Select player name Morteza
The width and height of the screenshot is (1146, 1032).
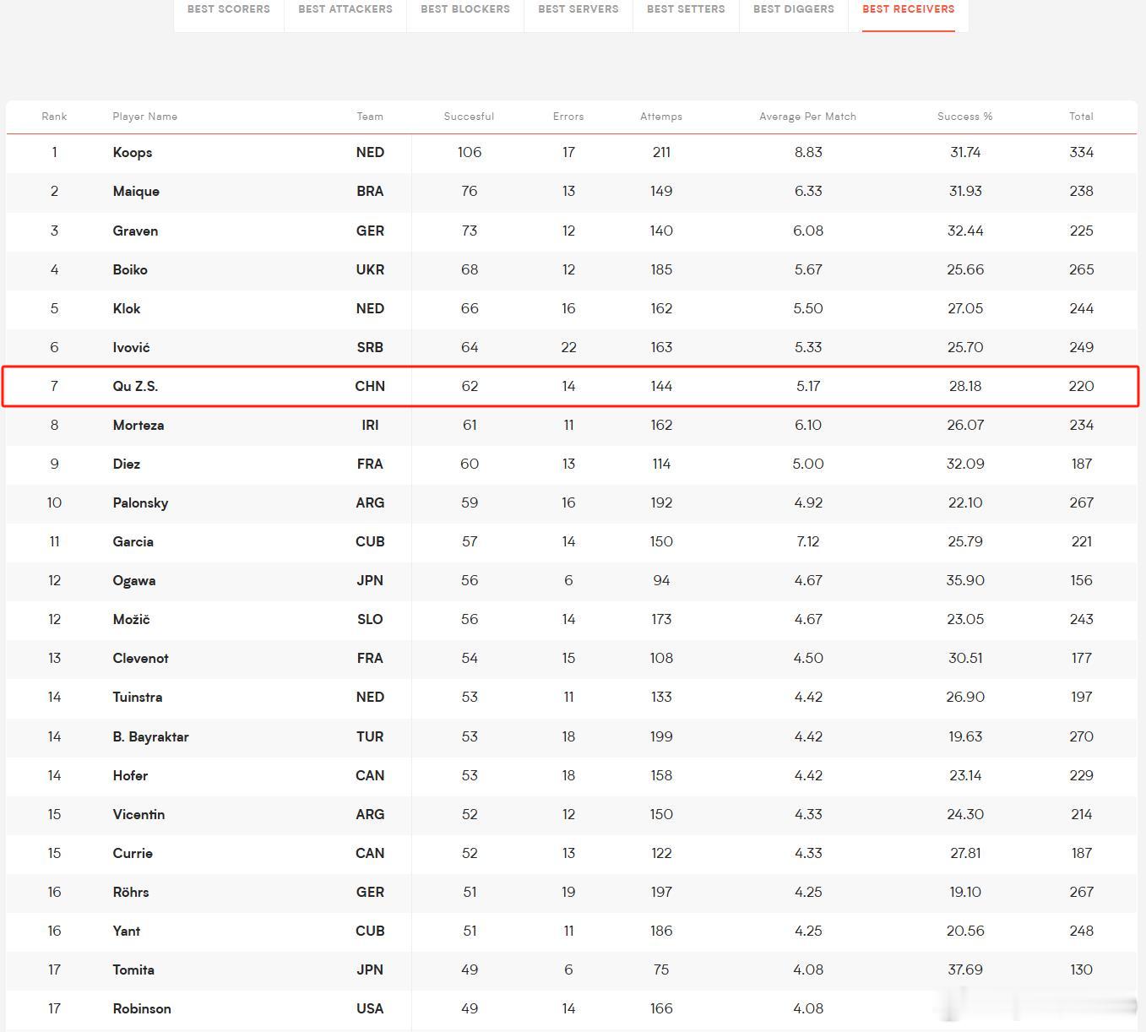click(x=138, y=425)
